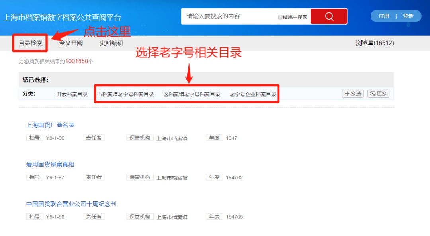
Task: Click the platform title 上海市档案馆数字档案公共查阅平台
Action: 62,18
